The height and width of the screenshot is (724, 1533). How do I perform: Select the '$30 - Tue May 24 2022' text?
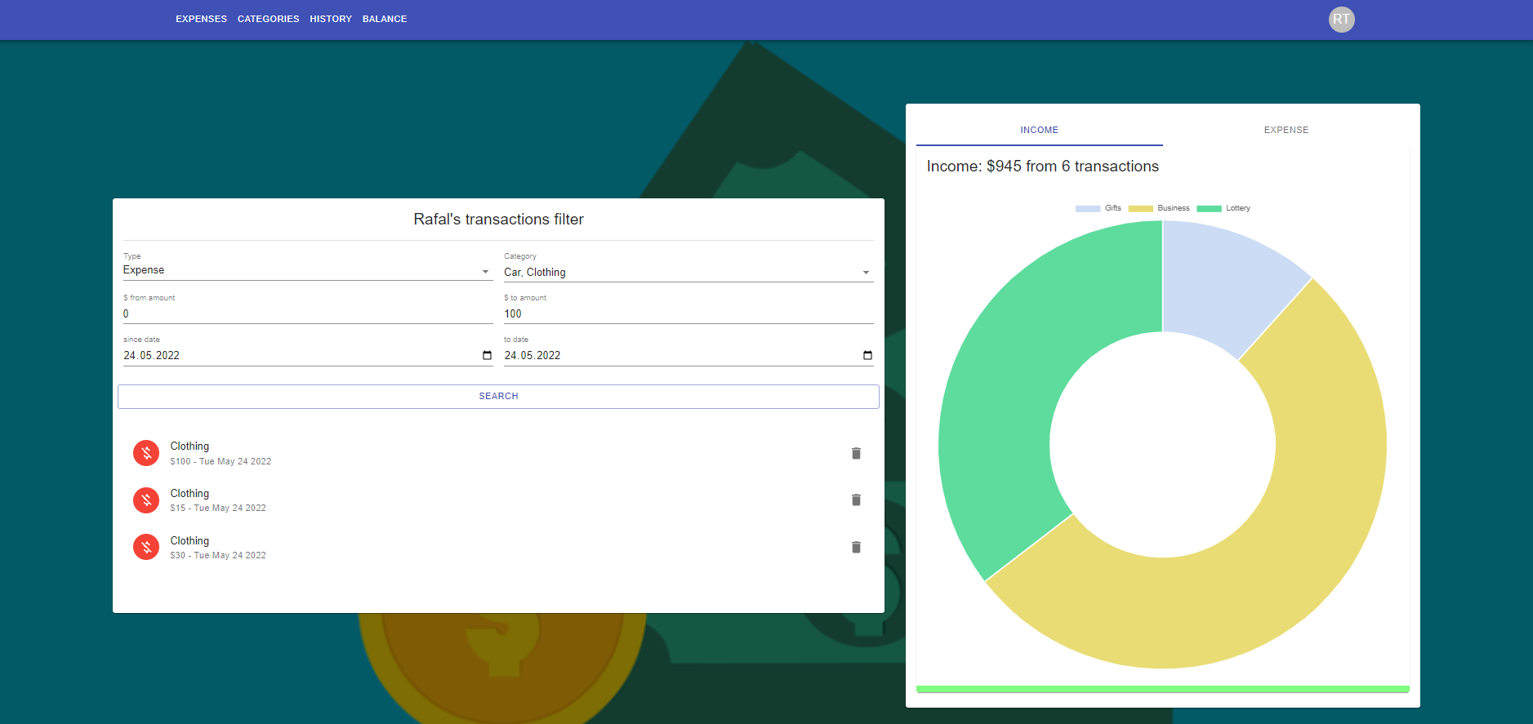pyautogui.click(x=218, y=555)
